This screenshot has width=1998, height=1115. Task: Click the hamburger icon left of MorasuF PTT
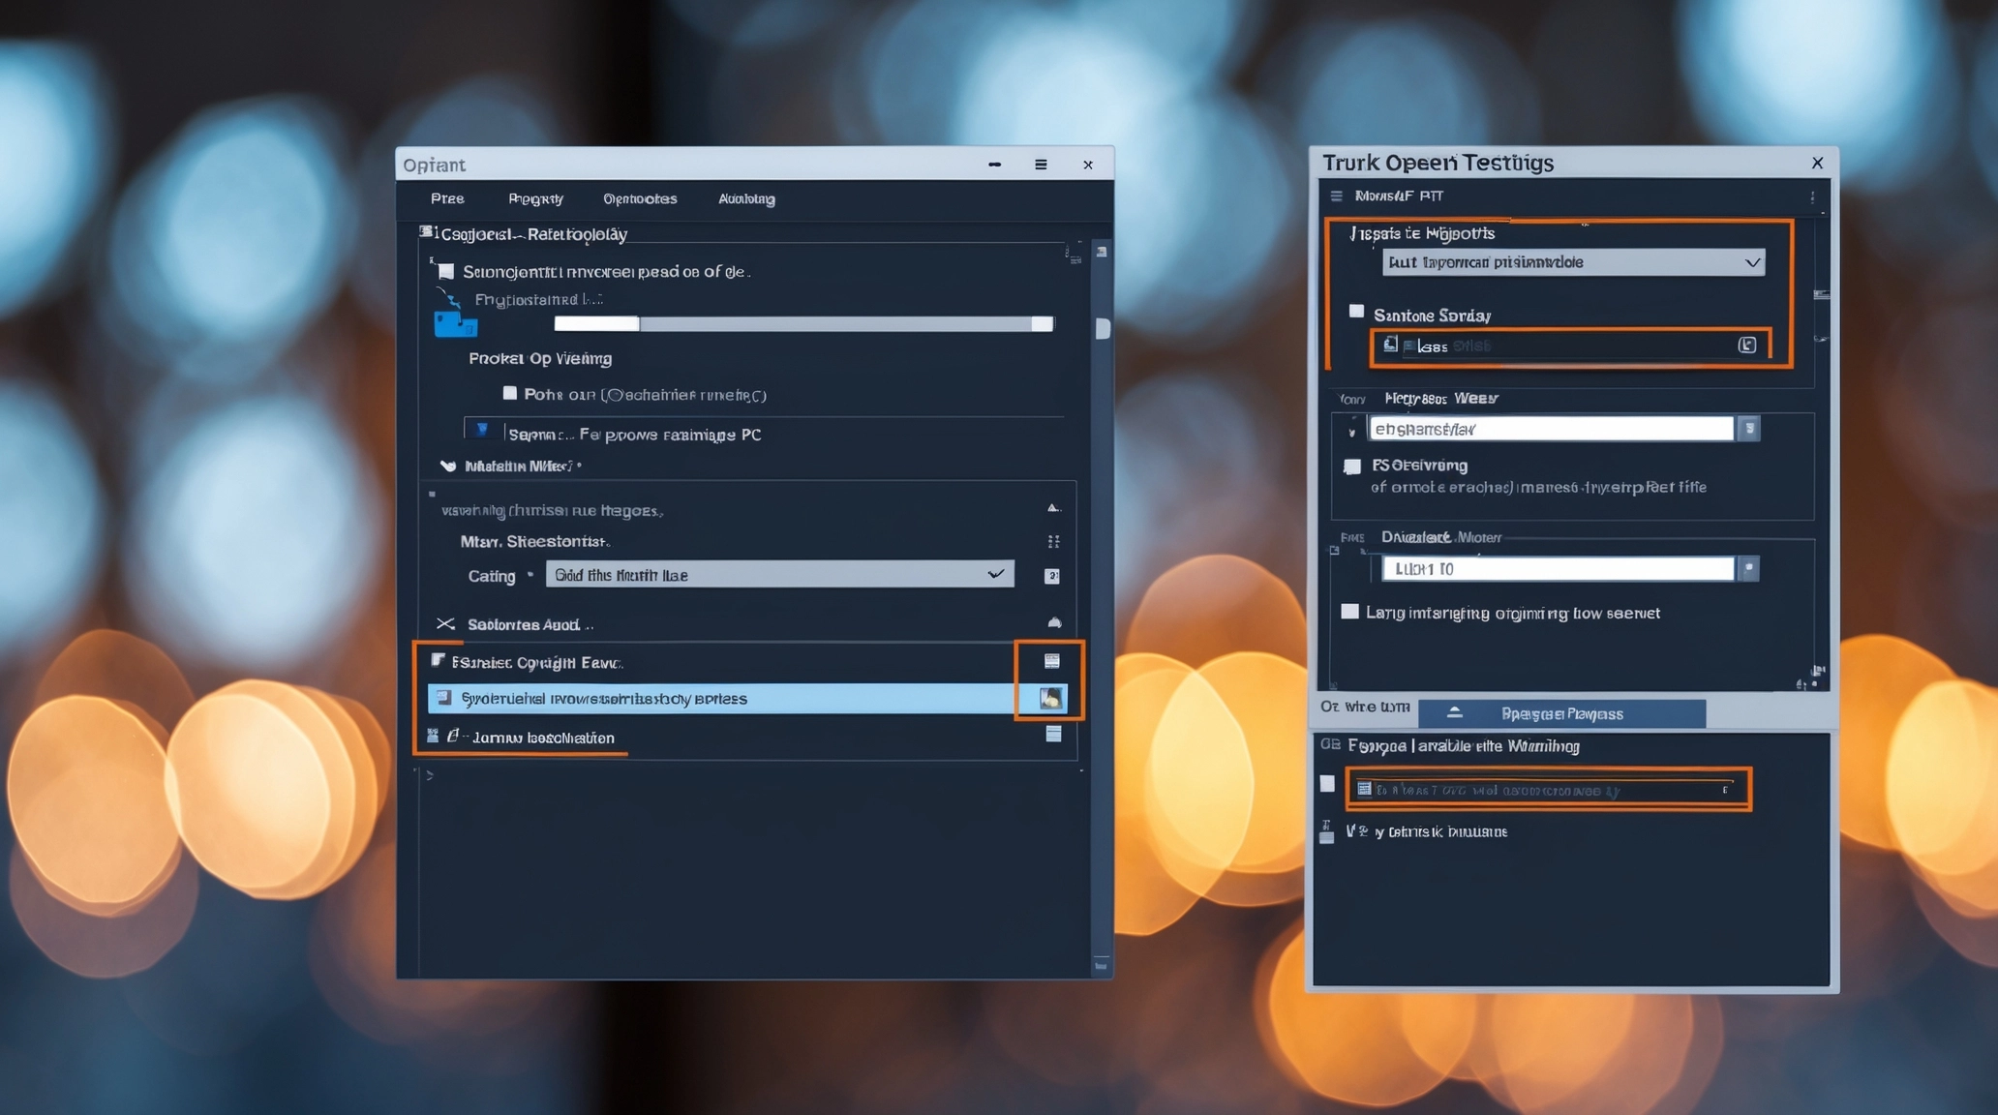pyautogui.click(x=1337, y=196)
